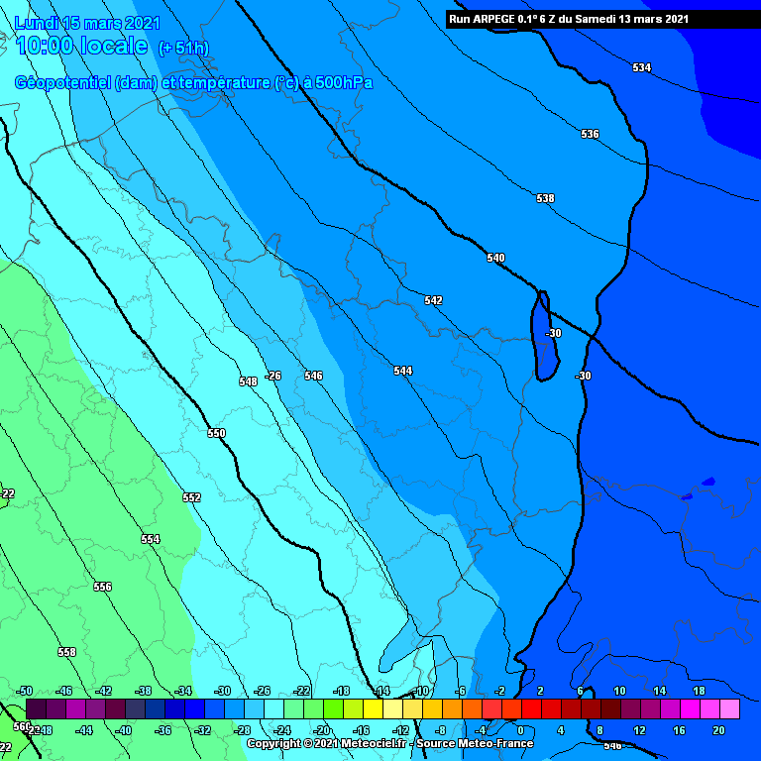Click the 'Lundi 15 mars 2021' date title
The image size is (761, 761).
[86, 22]
